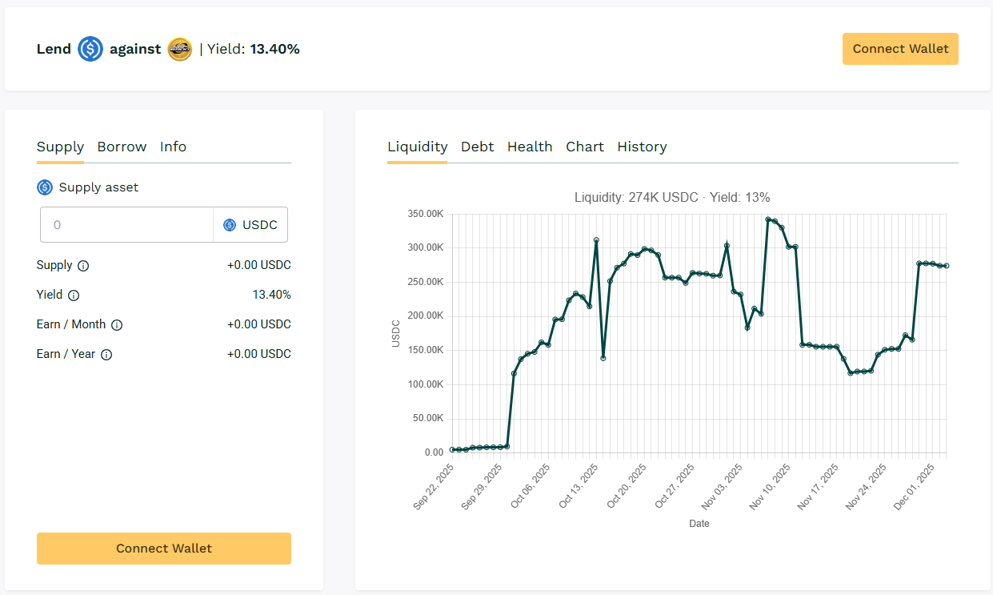View the History tab

(x=642, y=147)
